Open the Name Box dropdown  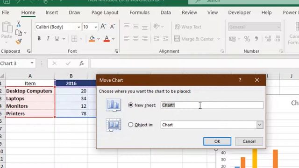(x=32, y=63)
